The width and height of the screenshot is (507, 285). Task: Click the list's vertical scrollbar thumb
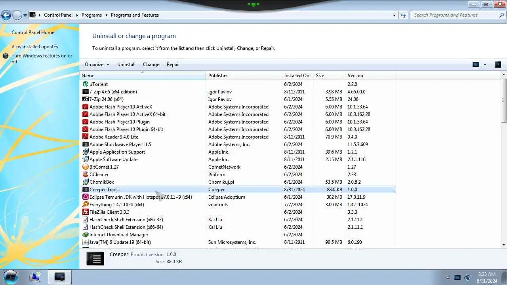503,100
